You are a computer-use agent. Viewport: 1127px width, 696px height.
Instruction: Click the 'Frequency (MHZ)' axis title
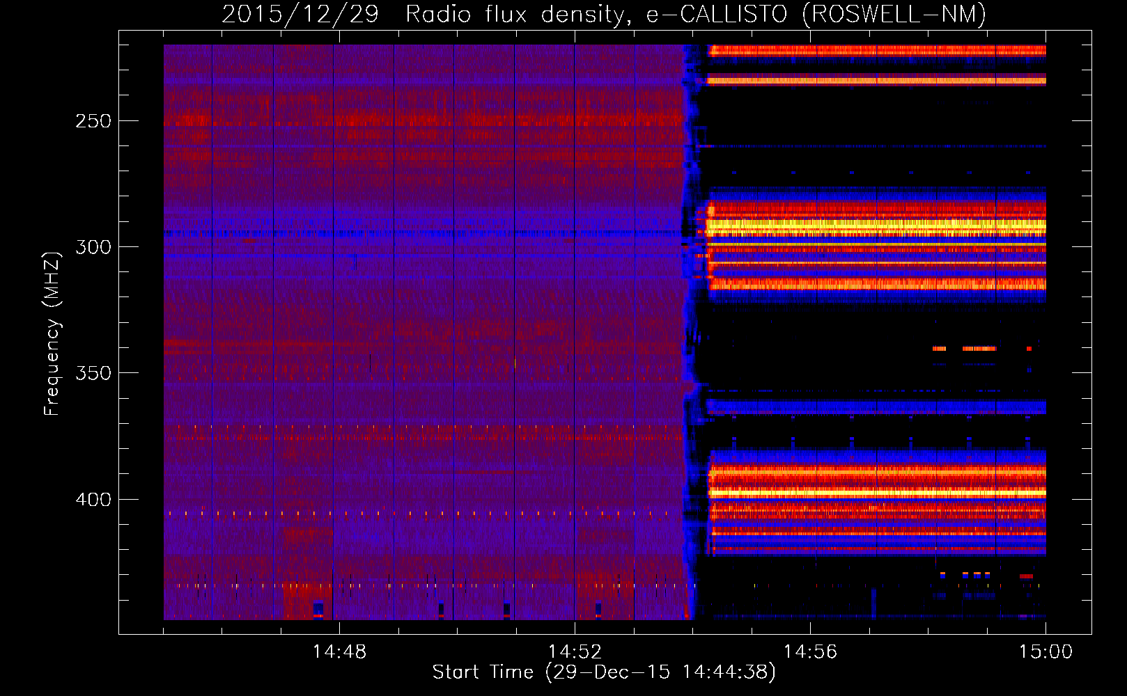[x=52, y=334]
